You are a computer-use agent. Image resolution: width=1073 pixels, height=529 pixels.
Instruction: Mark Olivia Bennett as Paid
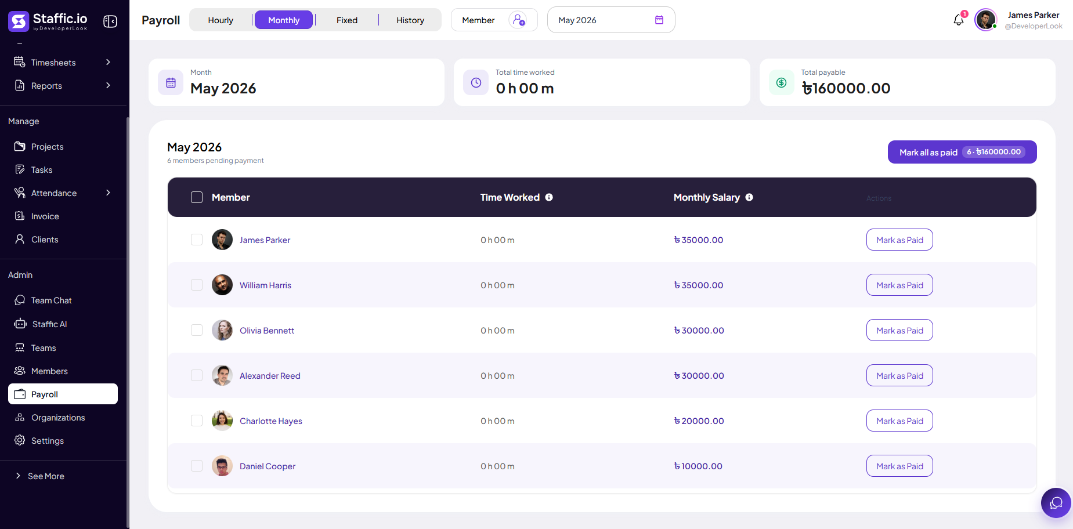[x=899, y=330]
